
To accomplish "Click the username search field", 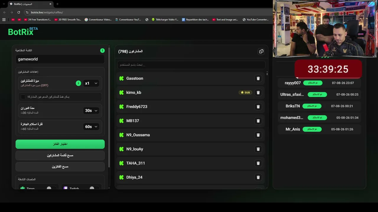I will [191, 65].
